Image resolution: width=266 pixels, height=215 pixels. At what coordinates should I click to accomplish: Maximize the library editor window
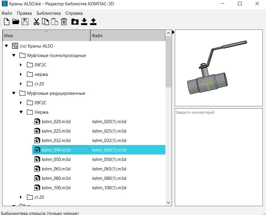point(240,4)
